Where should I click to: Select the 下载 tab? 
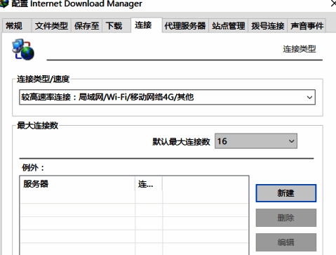(116, 26)
